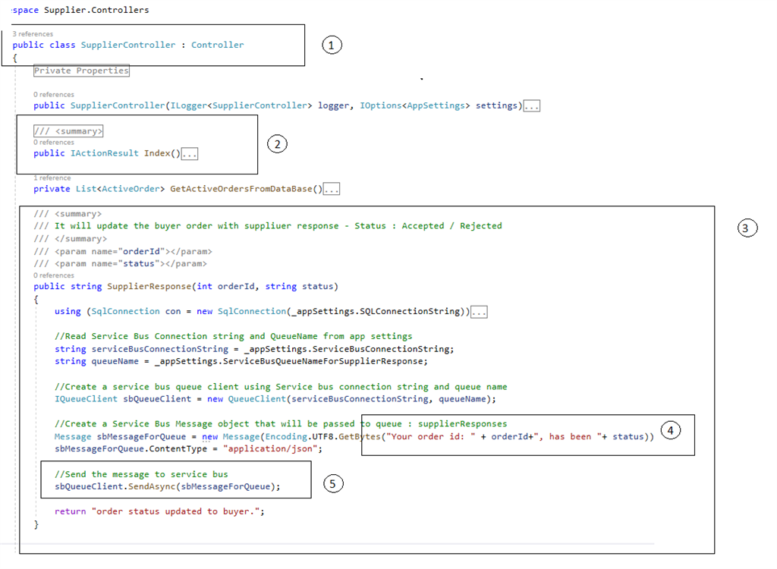The width and height of the screenshot is (777, 569).
Task: Expand collapsed SqlConnection using block ellipsis
Action: coord(479,312)
